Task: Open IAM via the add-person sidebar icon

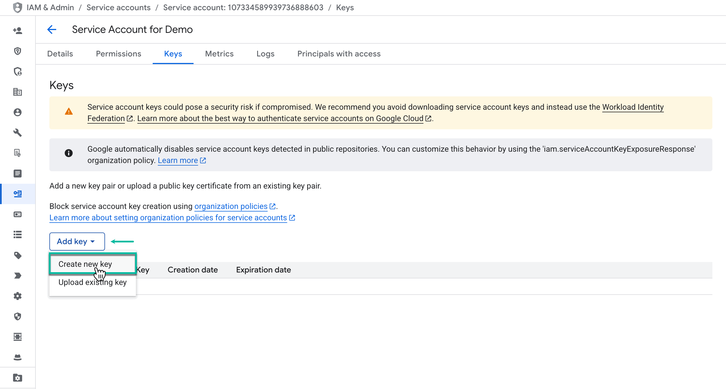Action: coord(18,31)
